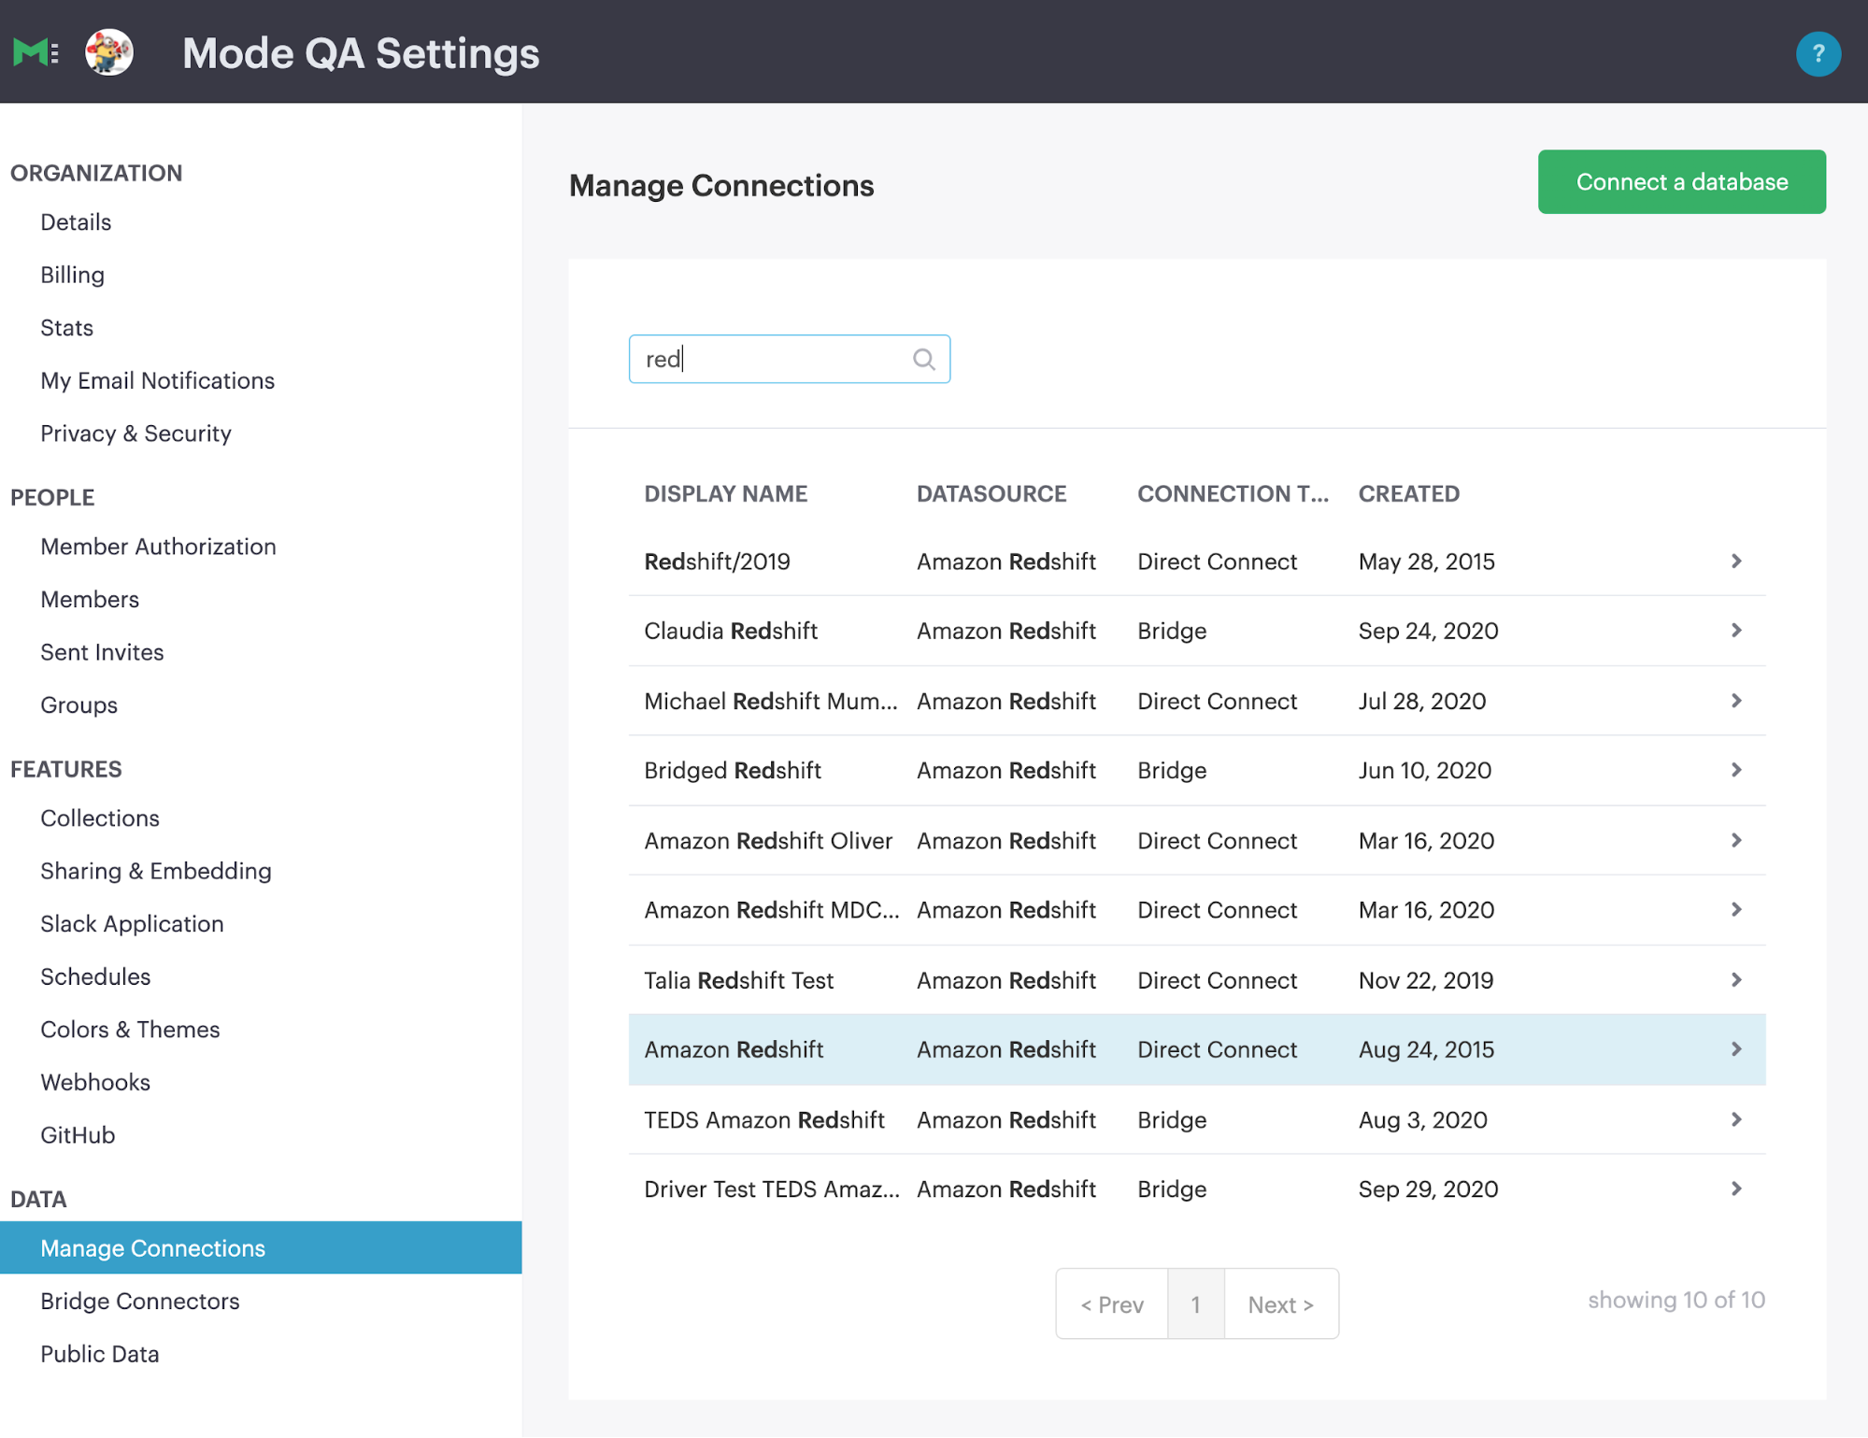Open Webhooks settings
The width and height of the screenshot is (1868, 1438).
(x=95, y=1082)
